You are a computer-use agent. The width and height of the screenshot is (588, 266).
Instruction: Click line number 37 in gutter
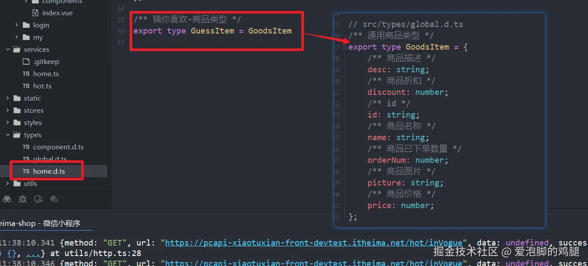tap(121, 43)
